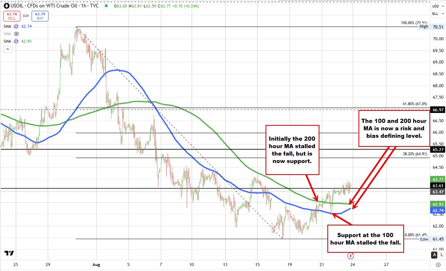Image resolution: width=446 pixels, height=271 pixels.
Task: Click the 100.00% Fibonacci label
Action: click(x=414, y=23)
